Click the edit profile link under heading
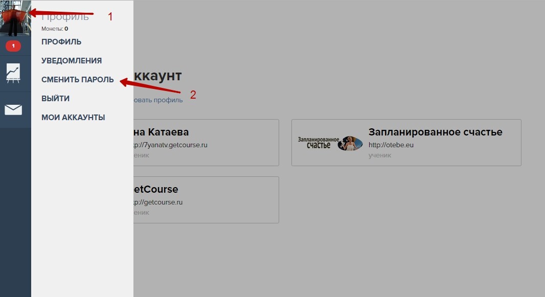545x297 pixels. 158,100
